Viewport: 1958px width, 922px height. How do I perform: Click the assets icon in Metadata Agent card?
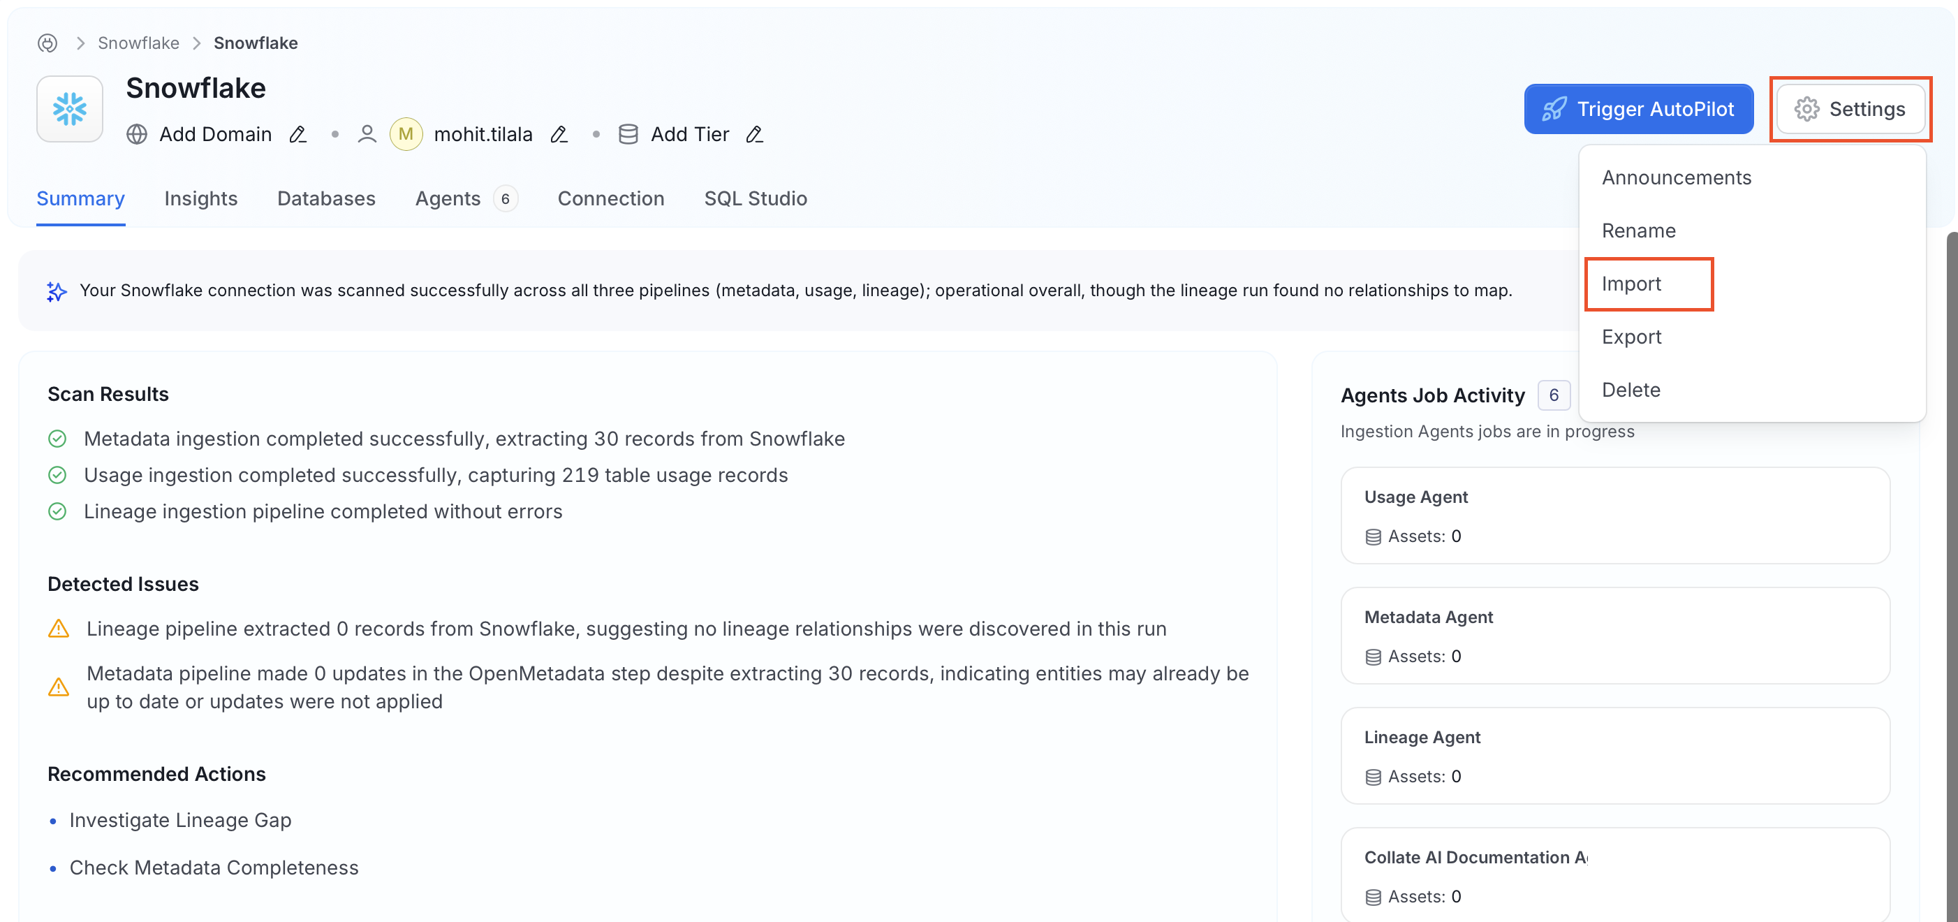click(1374, 657)
